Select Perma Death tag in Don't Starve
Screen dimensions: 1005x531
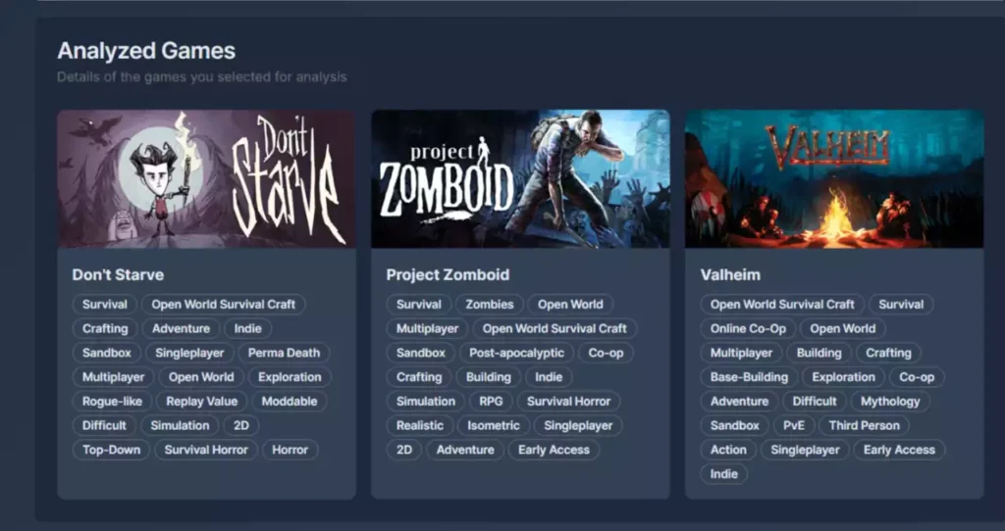pyautogui.click(x=284, y=353)
